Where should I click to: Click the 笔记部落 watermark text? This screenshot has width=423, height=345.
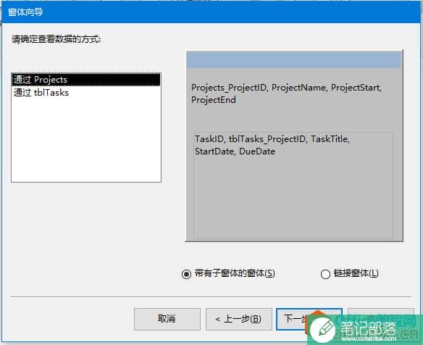pyautogui.click(x=368, y=328)
